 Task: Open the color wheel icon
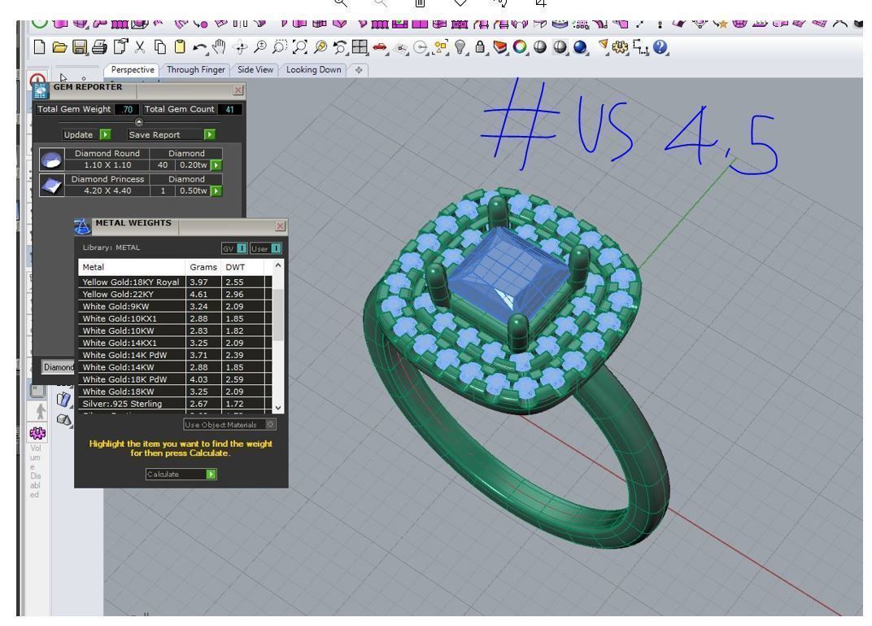point(520,46)
